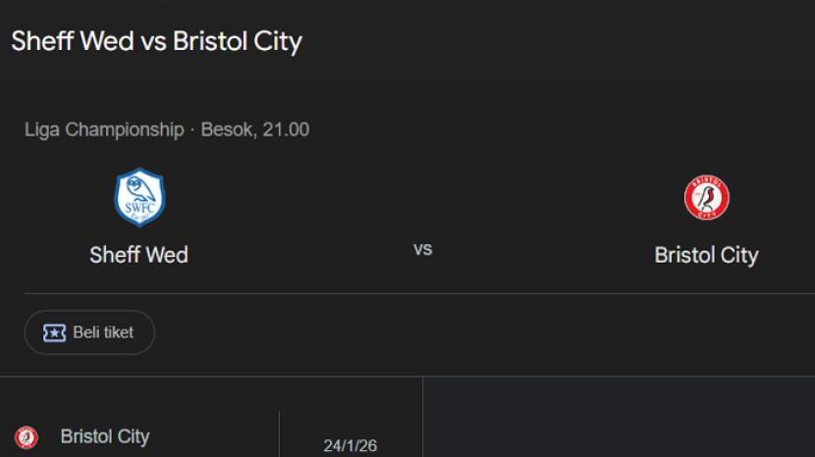
Task: Click "Bristol City" in the page heading
Action: click(x=237, y=41)
